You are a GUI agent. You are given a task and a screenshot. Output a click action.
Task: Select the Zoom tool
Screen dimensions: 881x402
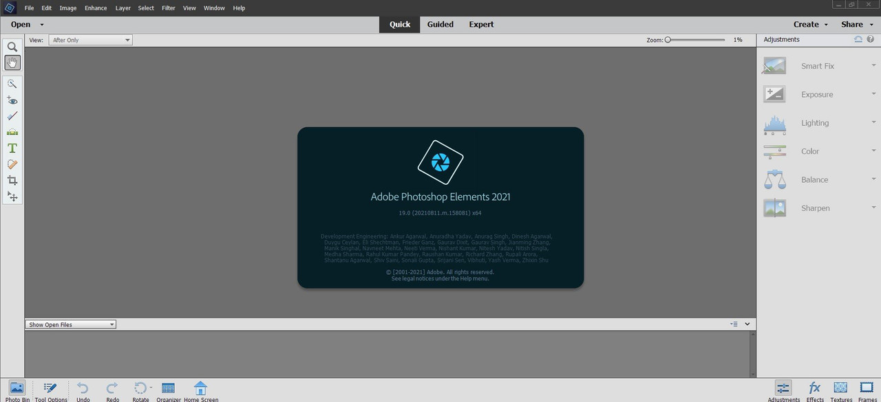pos(12,47)
